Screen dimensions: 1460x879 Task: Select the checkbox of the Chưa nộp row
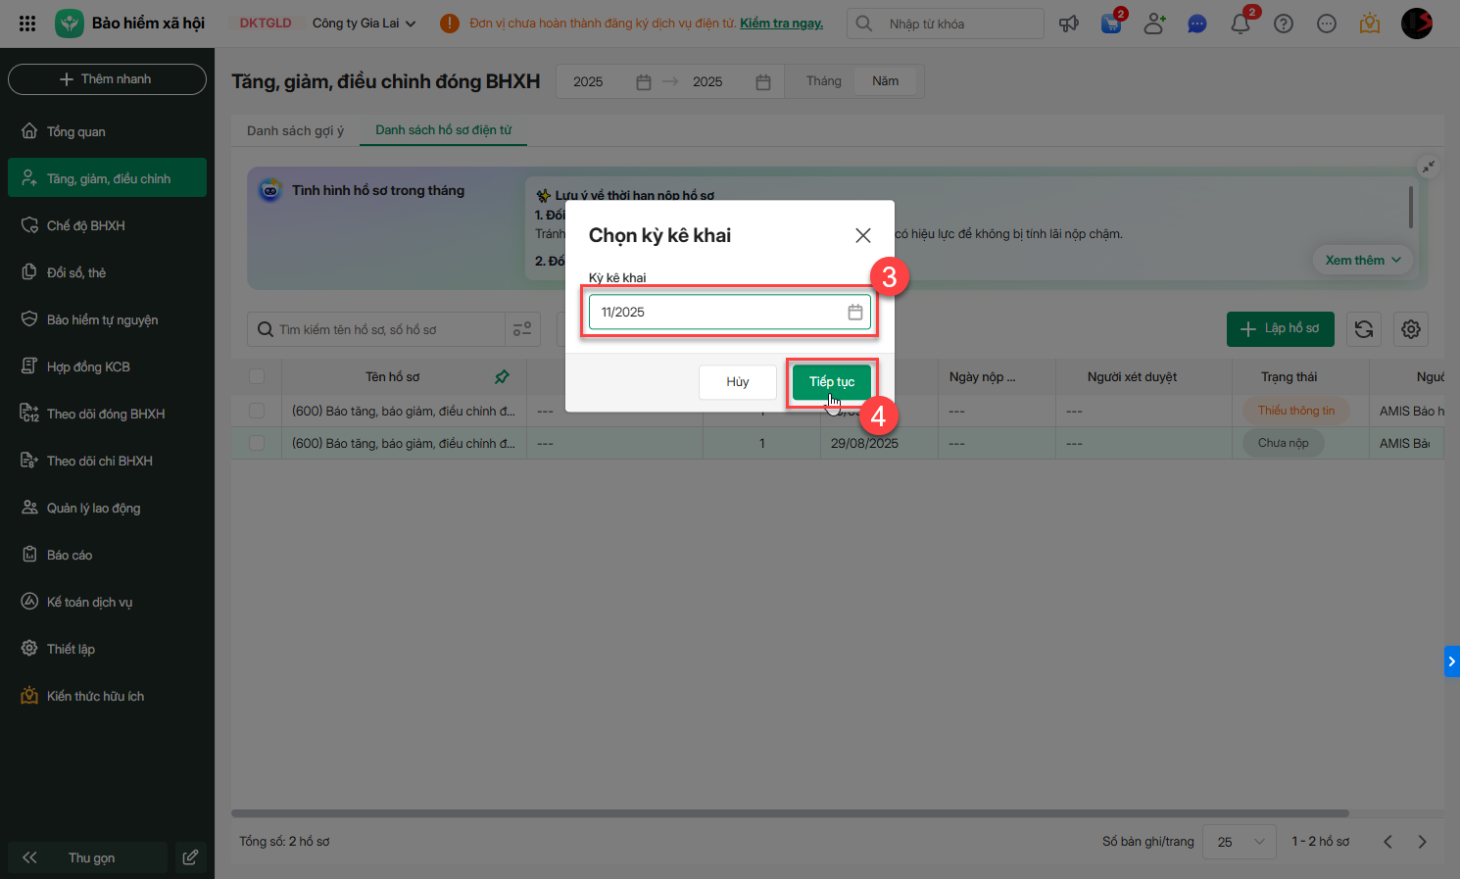[x=257, y=443]
